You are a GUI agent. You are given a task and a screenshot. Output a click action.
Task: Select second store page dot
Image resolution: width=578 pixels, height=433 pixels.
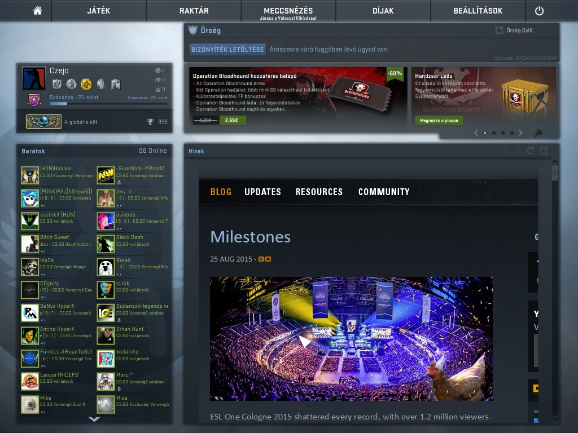494,133
